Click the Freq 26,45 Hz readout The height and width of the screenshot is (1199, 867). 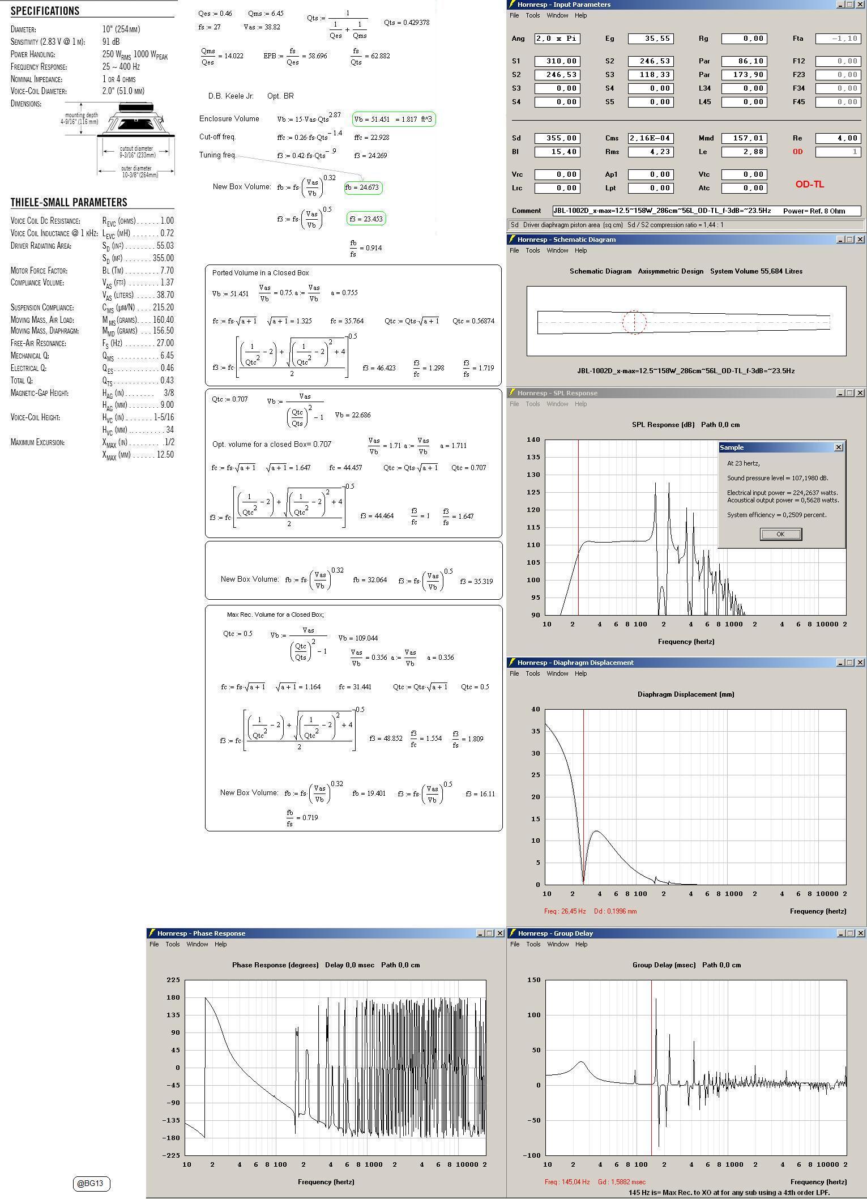click(566, 911)
